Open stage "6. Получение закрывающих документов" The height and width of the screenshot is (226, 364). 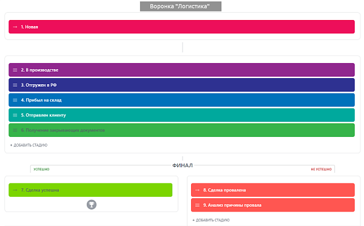tap(63, 130)
